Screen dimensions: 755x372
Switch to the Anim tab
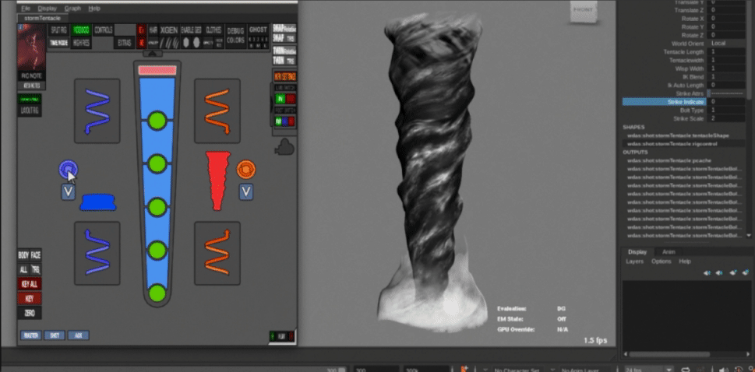668,251
